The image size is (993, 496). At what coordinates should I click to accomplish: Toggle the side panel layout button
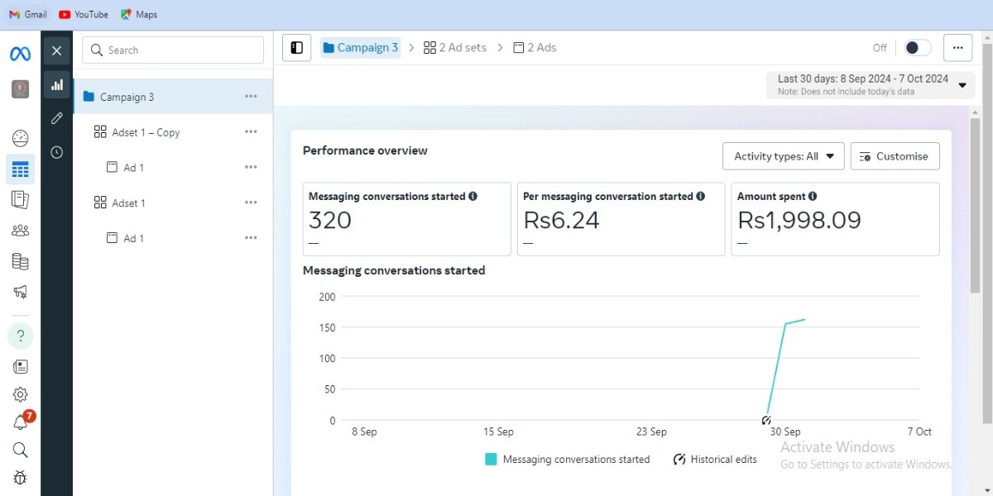(297, 48)
